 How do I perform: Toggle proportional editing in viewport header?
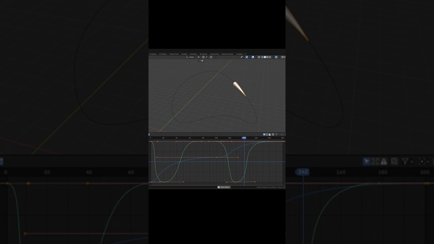coord(211,57)
